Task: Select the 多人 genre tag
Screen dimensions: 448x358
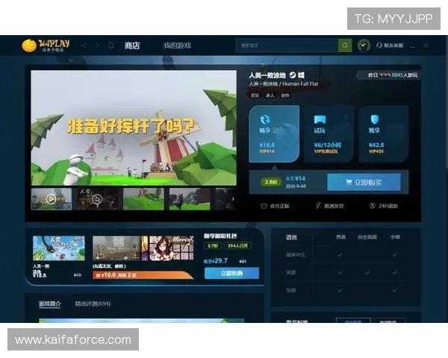Action: [x=270, y=95]
